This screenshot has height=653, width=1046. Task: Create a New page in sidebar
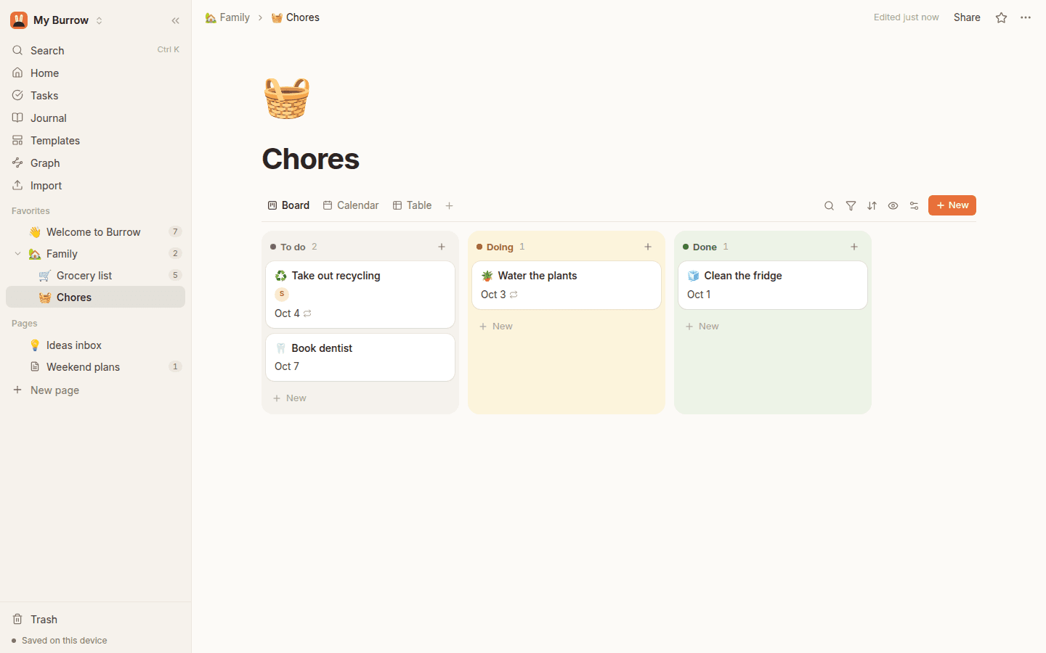95,390
